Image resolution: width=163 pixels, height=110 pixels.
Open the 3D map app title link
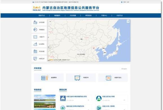point(108,106)
